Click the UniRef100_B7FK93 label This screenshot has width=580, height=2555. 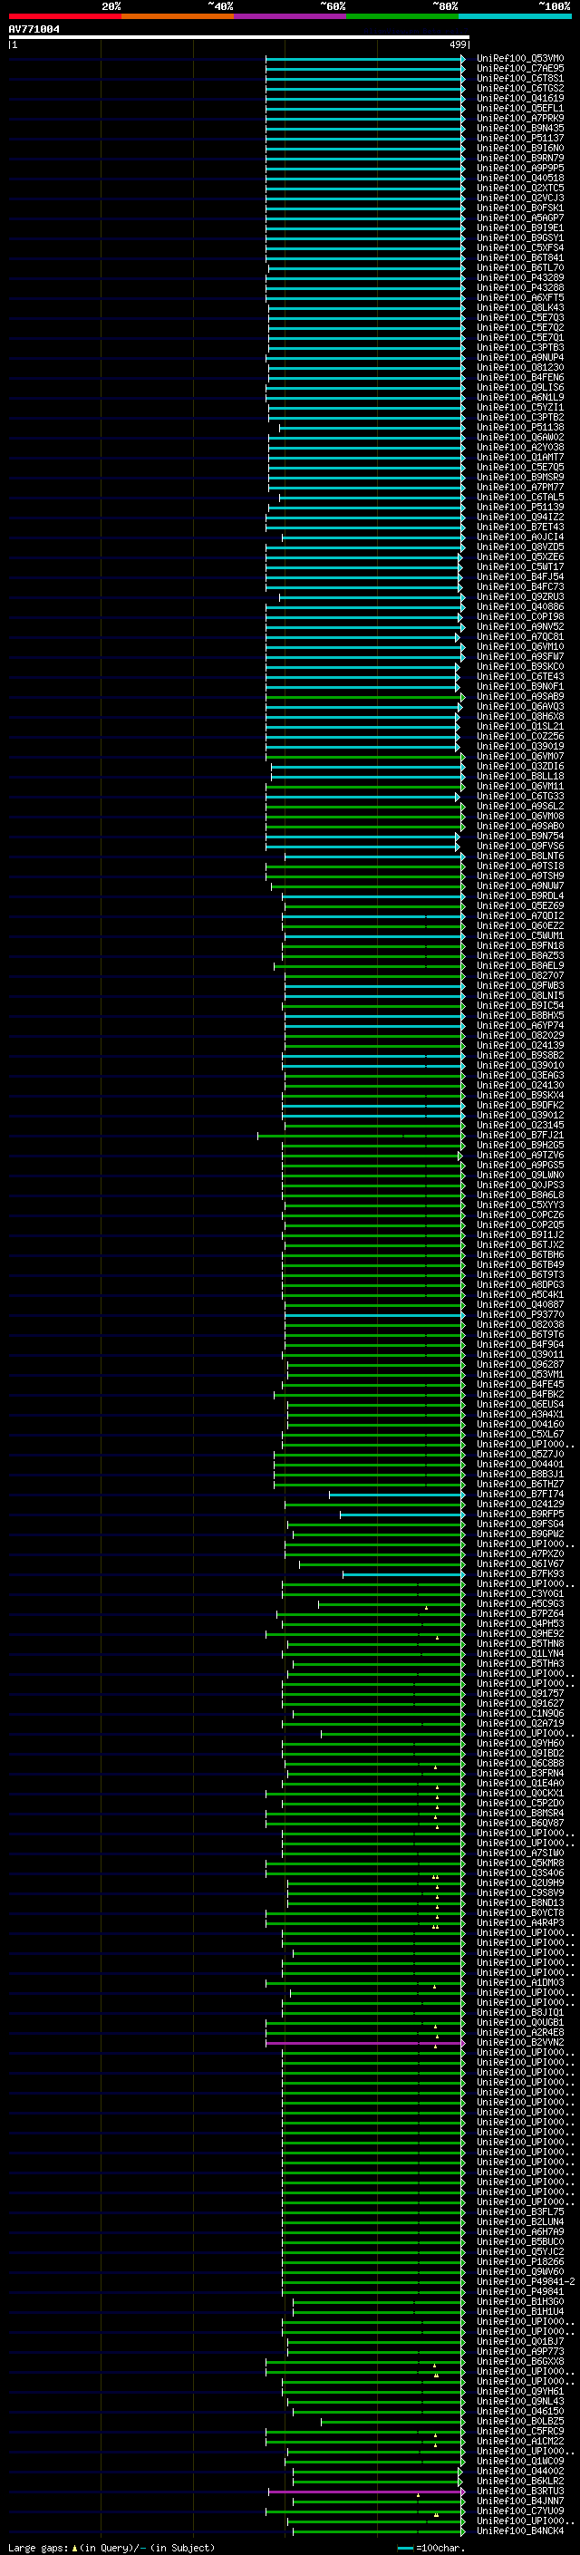point(519,1575)
